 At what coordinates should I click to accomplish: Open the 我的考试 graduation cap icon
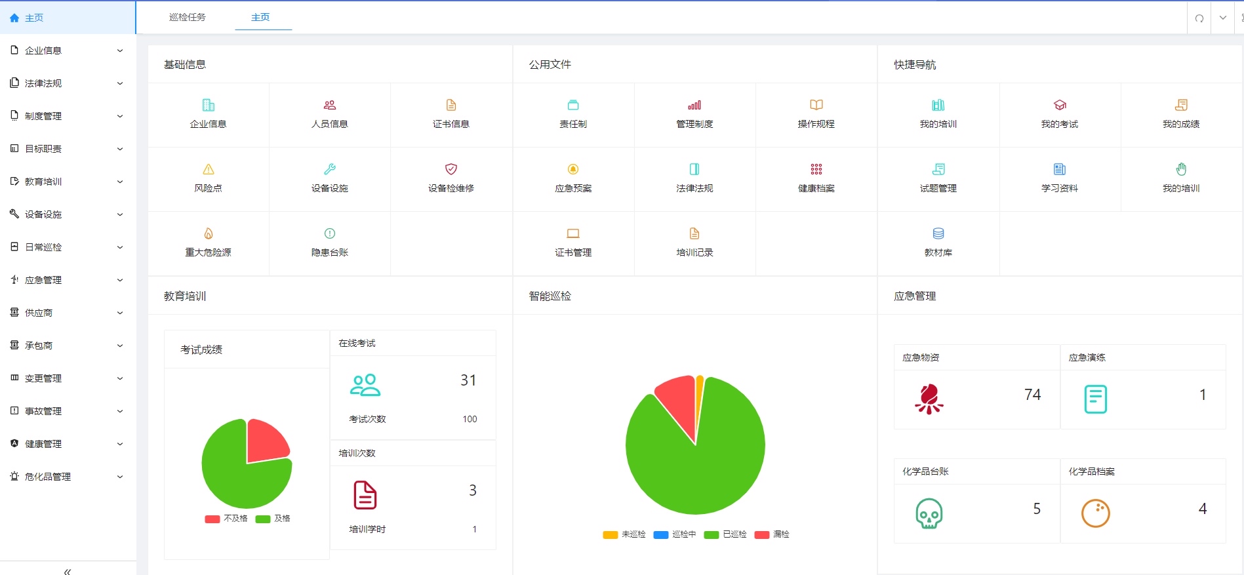point(1060,105)
